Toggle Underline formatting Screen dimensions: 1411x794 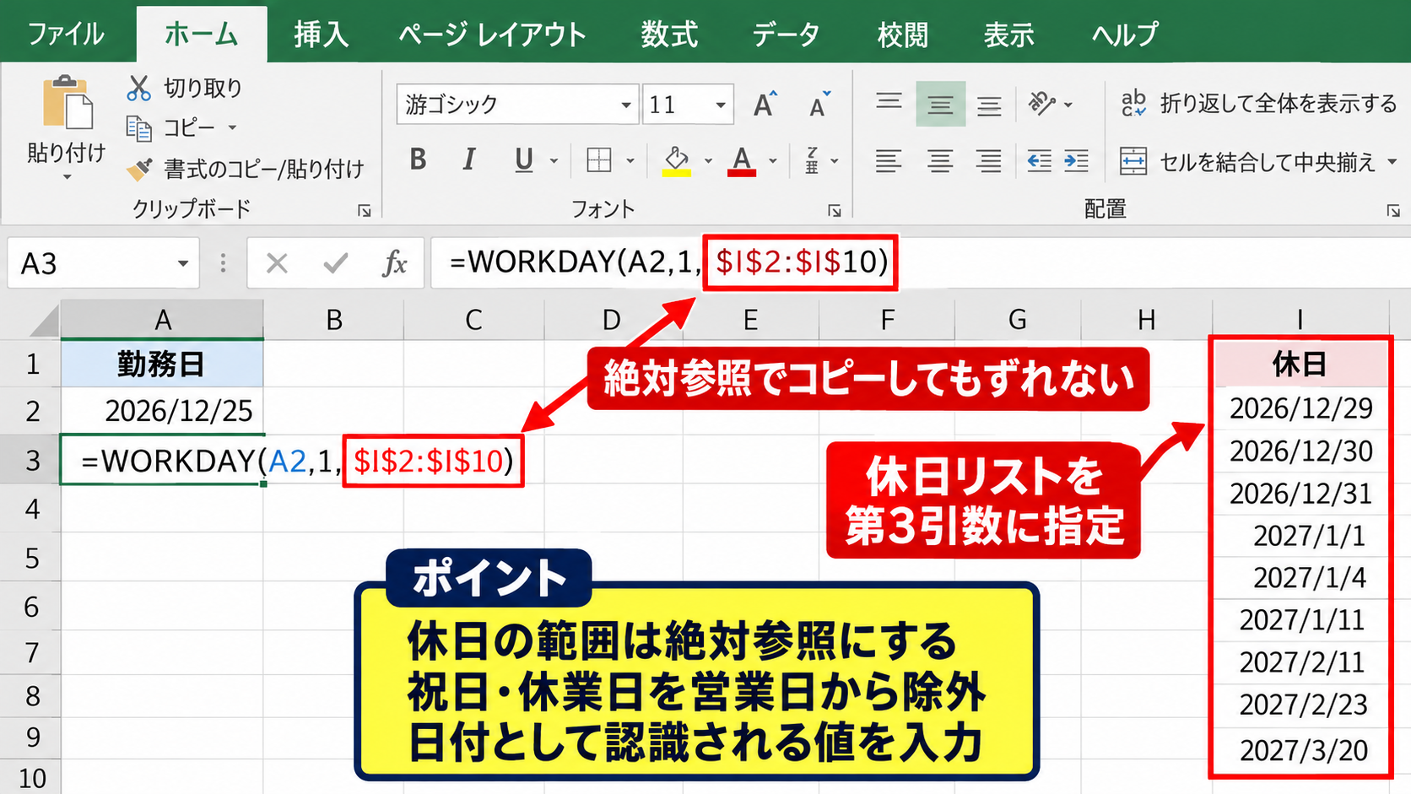click(x=524, y=159)
